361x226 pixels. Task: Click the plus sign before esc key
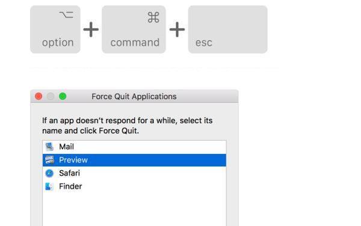(177, 29)
